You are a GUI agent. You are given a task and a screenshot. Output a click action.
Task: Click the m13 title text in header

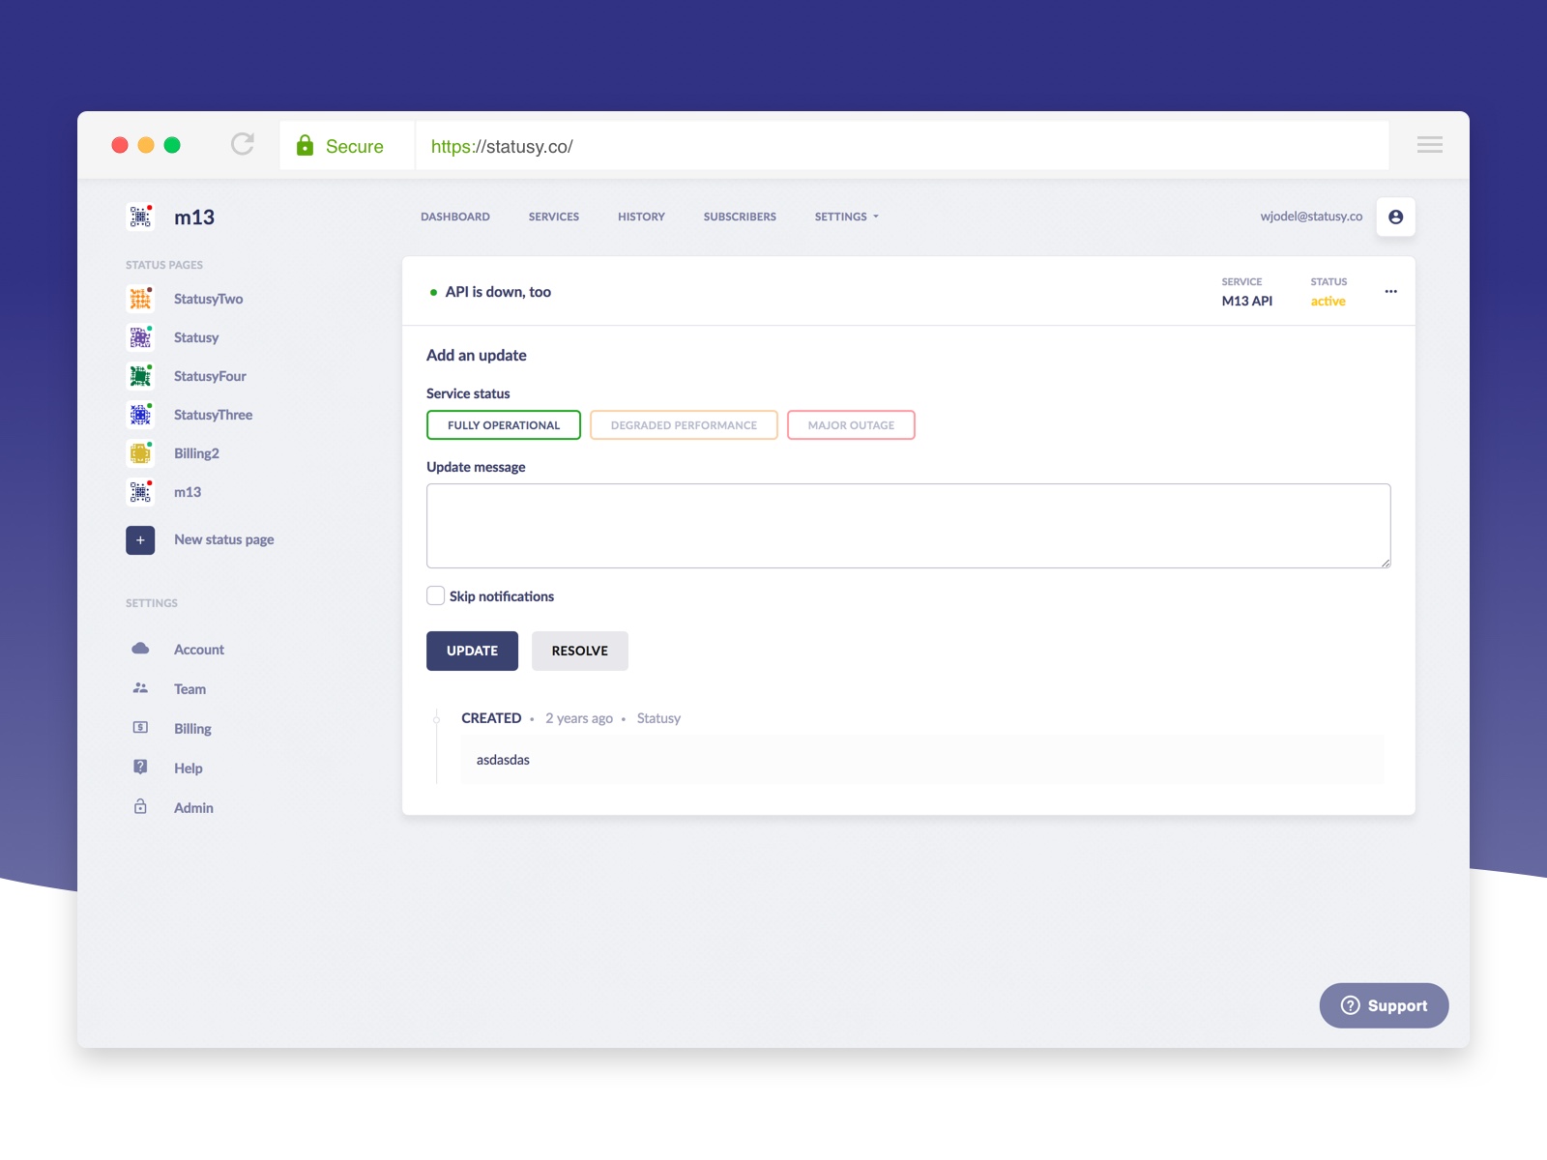tap(194, 217)
